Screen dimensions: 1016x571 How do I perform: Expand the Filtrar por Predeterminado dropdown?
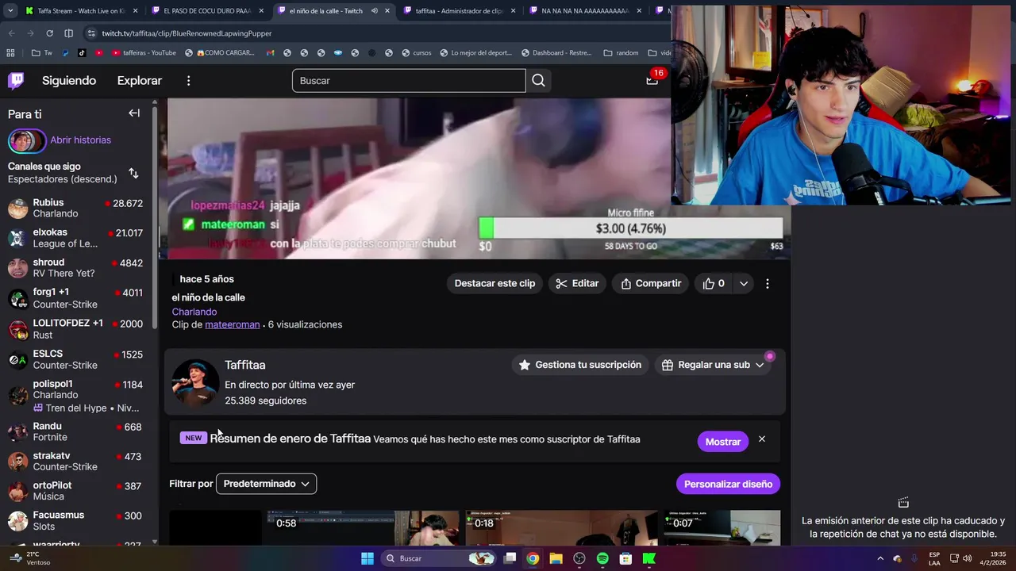pyautogui.click(x=266, y=484)
